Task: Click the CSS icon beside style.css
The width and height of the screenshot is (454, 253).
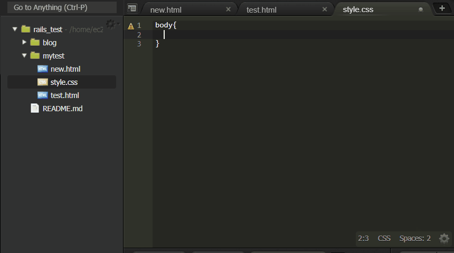Action: point(43,82)
